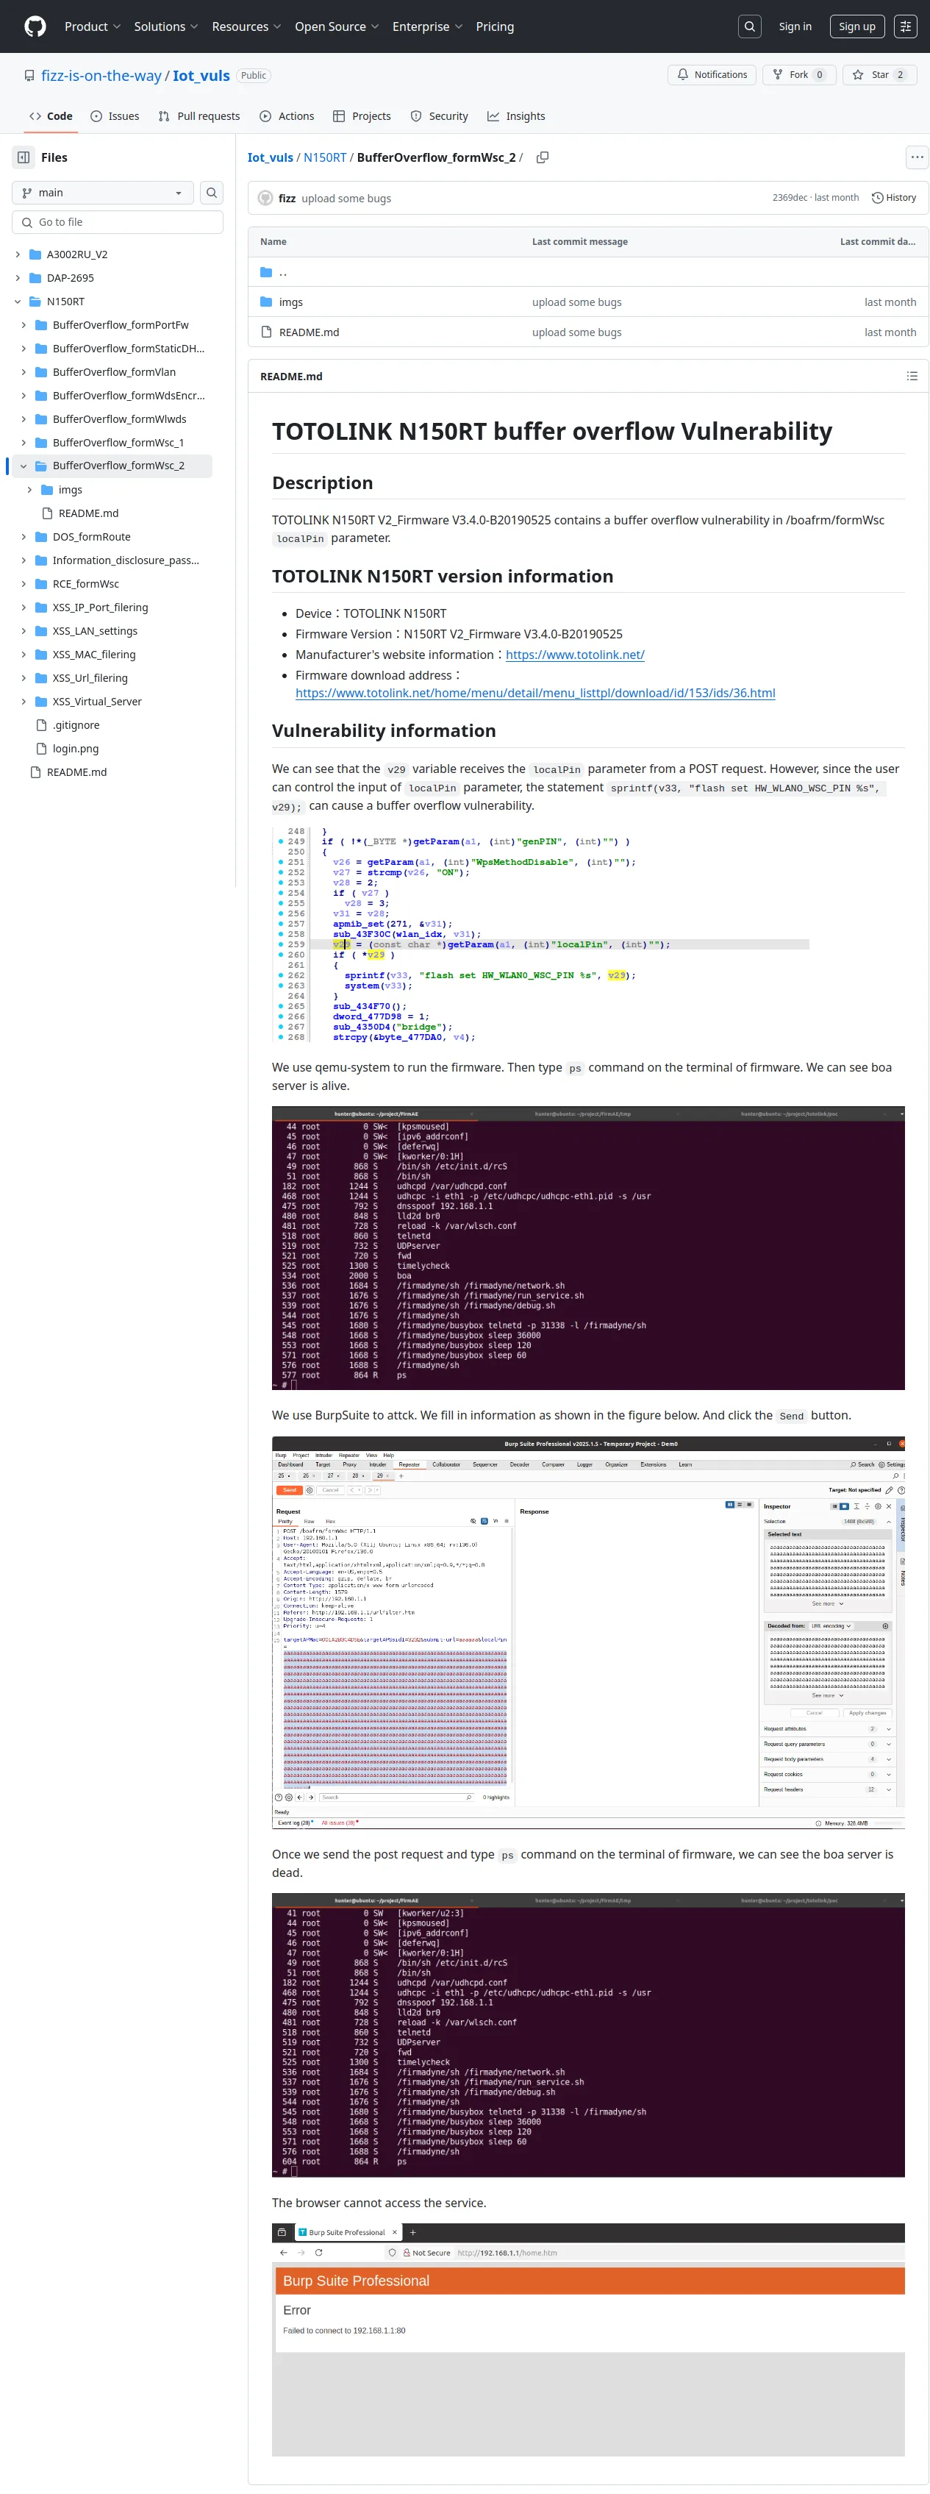Expand the BufferOverflow_formVlan folder chevron

pos(24,371)
